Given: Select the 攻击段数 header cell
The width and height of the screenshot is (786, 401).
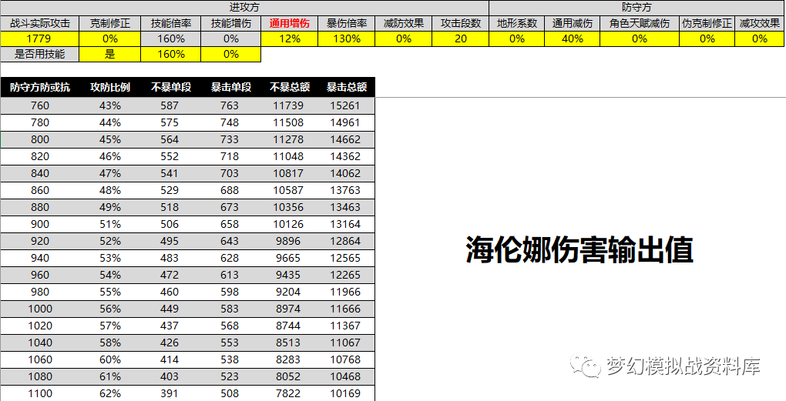Looking at the screenshot, I should [x=461, y=24].
